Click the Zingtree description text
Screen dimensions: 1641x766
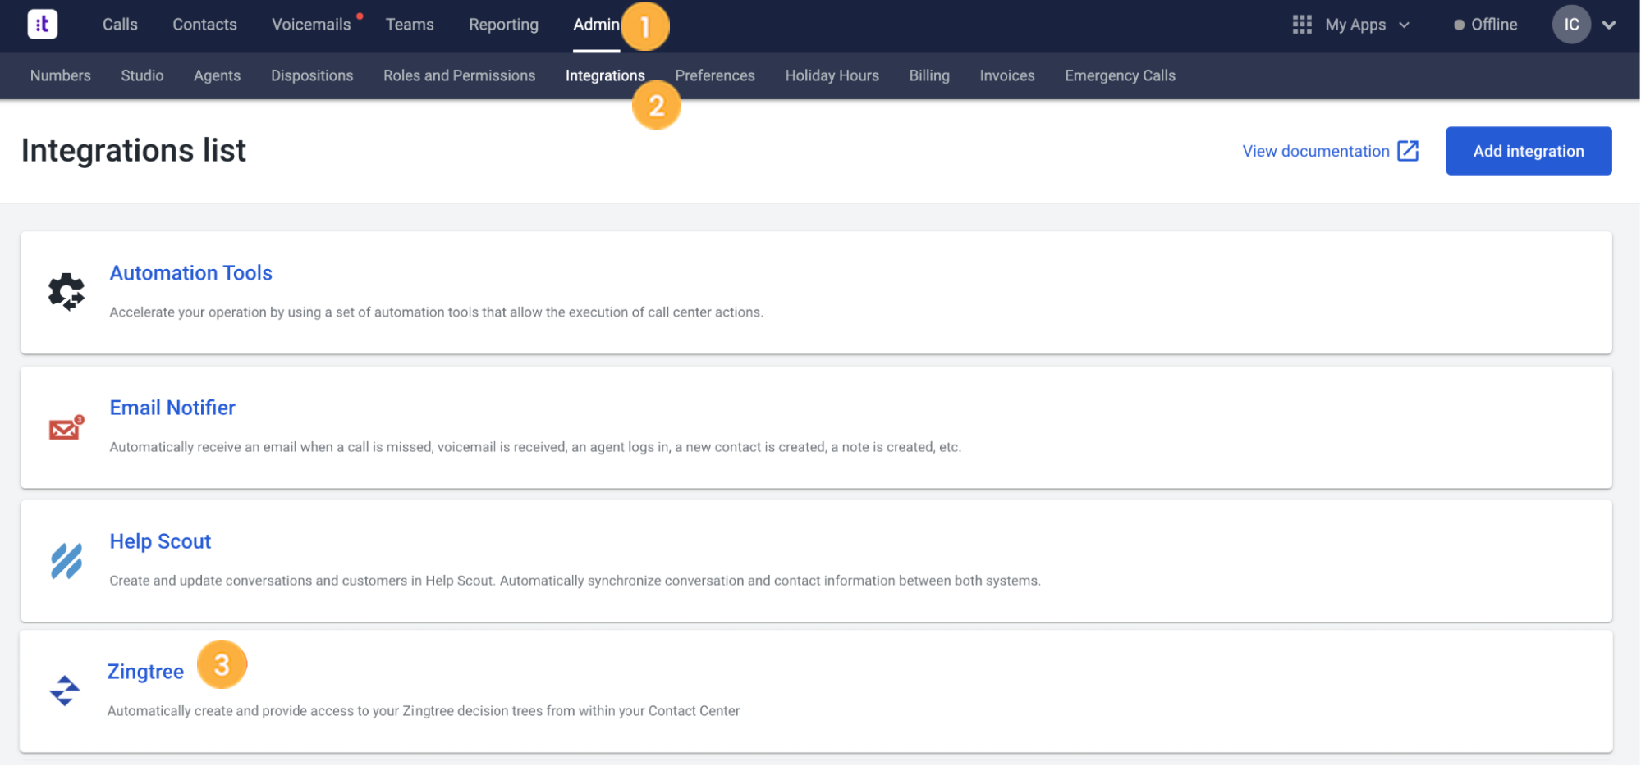424,711
